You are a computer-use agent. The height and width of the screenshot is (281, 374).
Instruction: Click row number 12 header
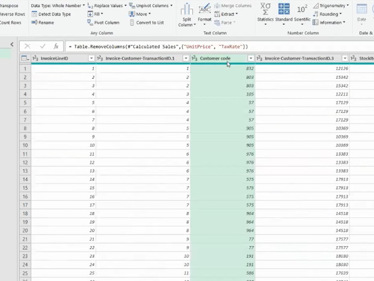(25, 163)
